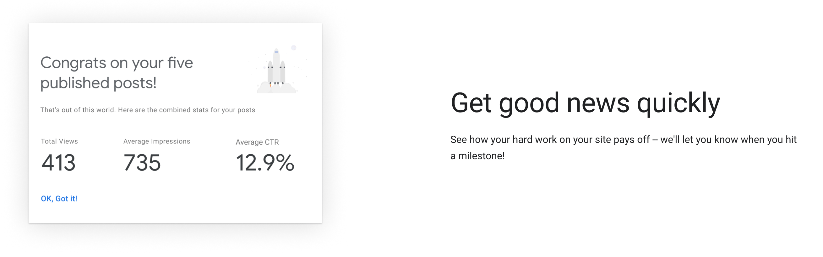Click the Congrats on your five published posts heading
The height and width of the screenshot is (257, 823).
117,73
